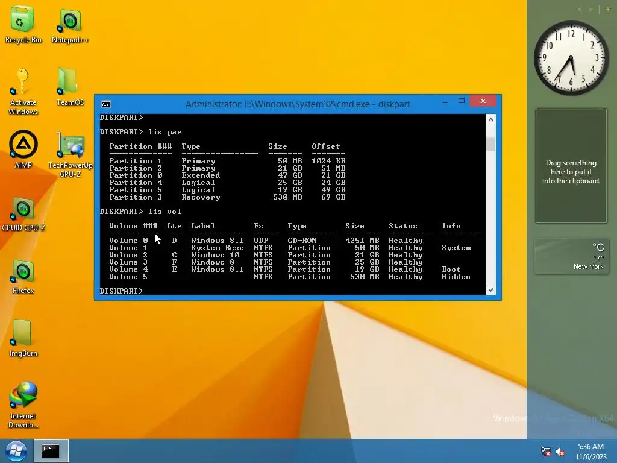Click the network status tray icon
Screen dimensions: 617x463
point(546,452)
